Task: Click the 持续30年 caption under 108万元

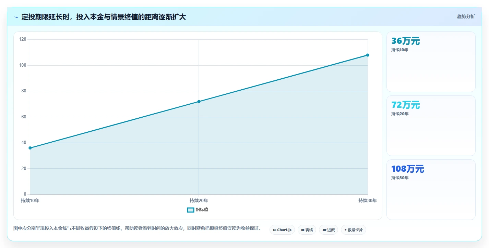Action: 400,178
